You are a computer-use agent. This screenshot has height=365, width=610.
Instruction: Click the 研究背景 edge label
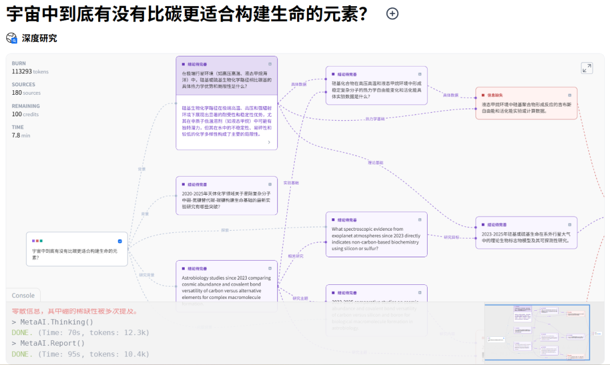tap(147, 275)
